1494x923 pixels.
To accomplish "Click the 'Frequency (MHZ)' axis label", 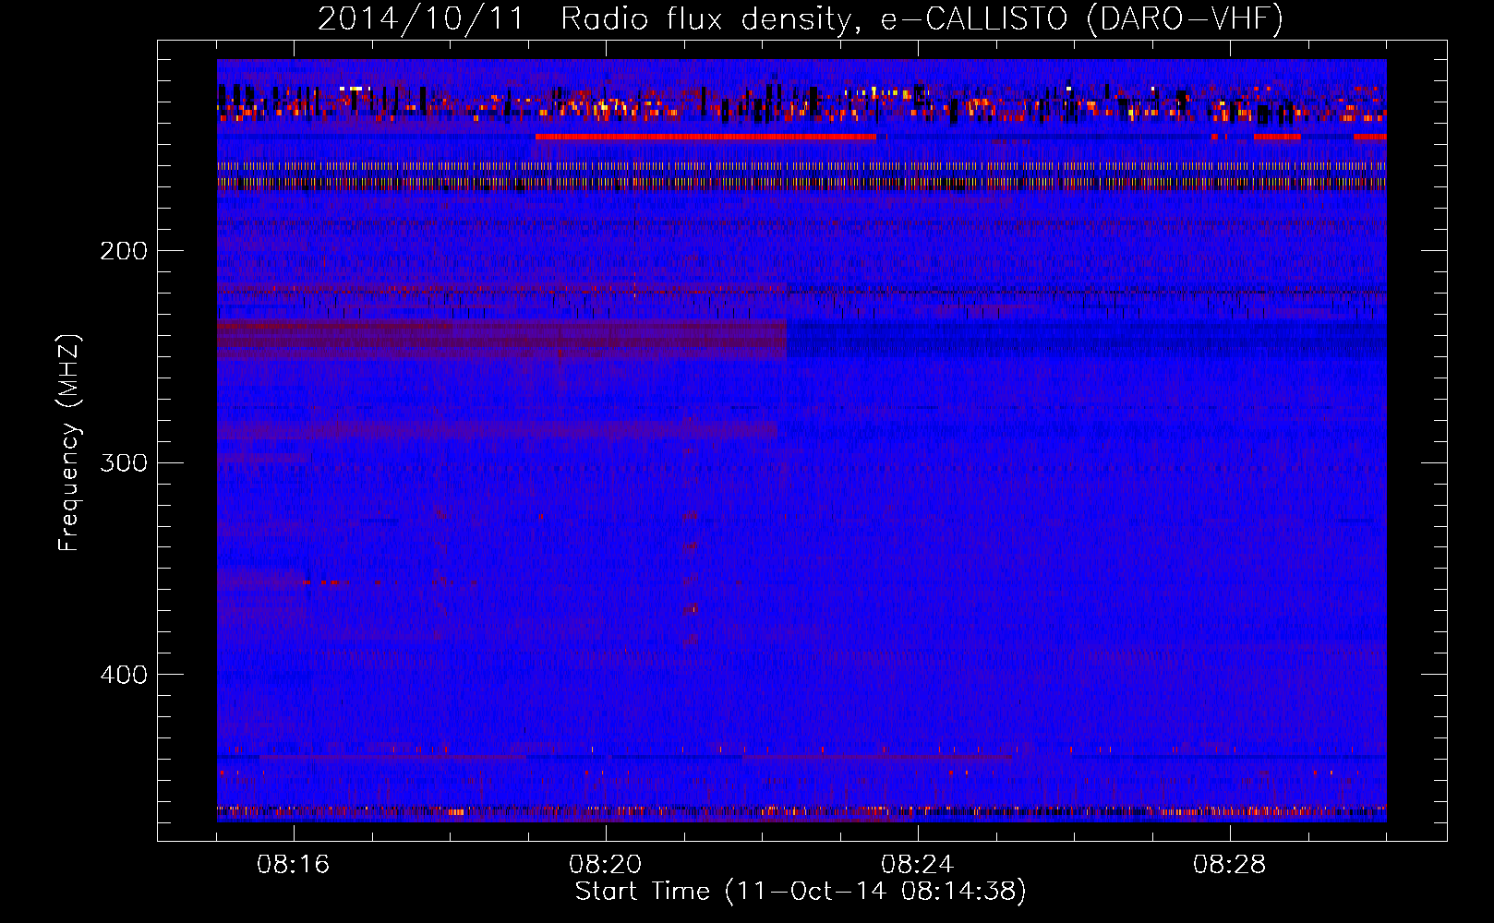I will [69, 443].
